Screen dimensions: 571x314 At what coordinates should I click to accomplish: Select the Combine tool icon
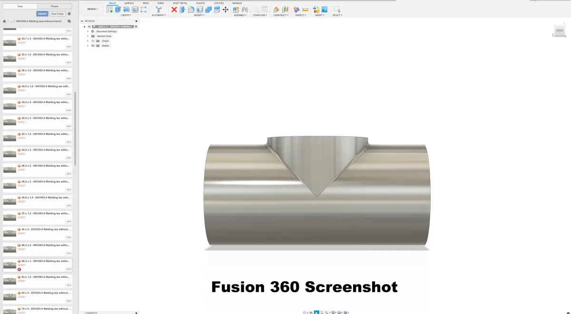click(208, 10)
